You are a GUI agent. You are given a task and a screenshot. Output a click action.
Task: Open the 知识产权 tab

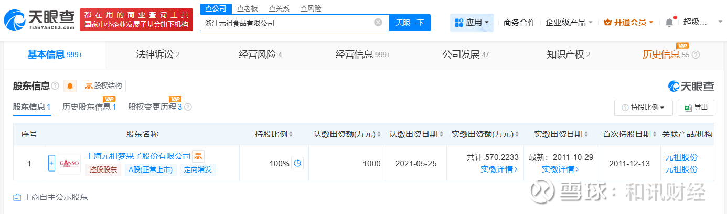click(x=569, y=55)
